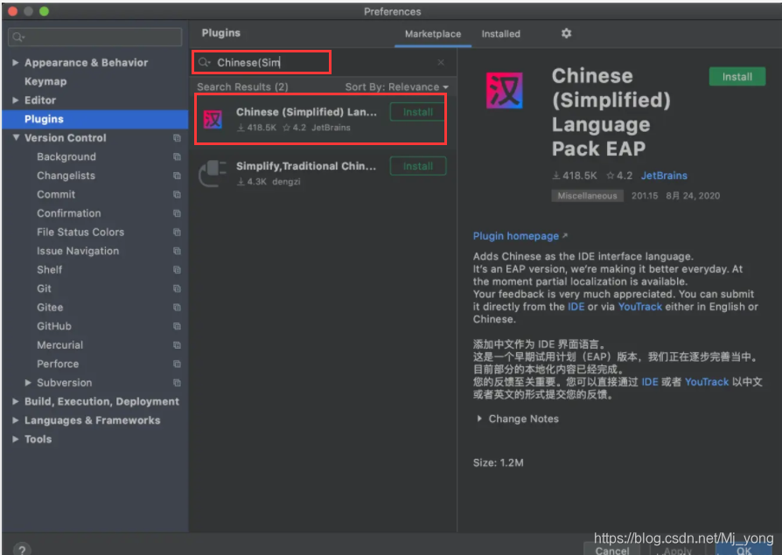The height and width of the screenshot is (555, 782).
Task: Click the project-level icon beside Commit
Action: tap(177, 194)
